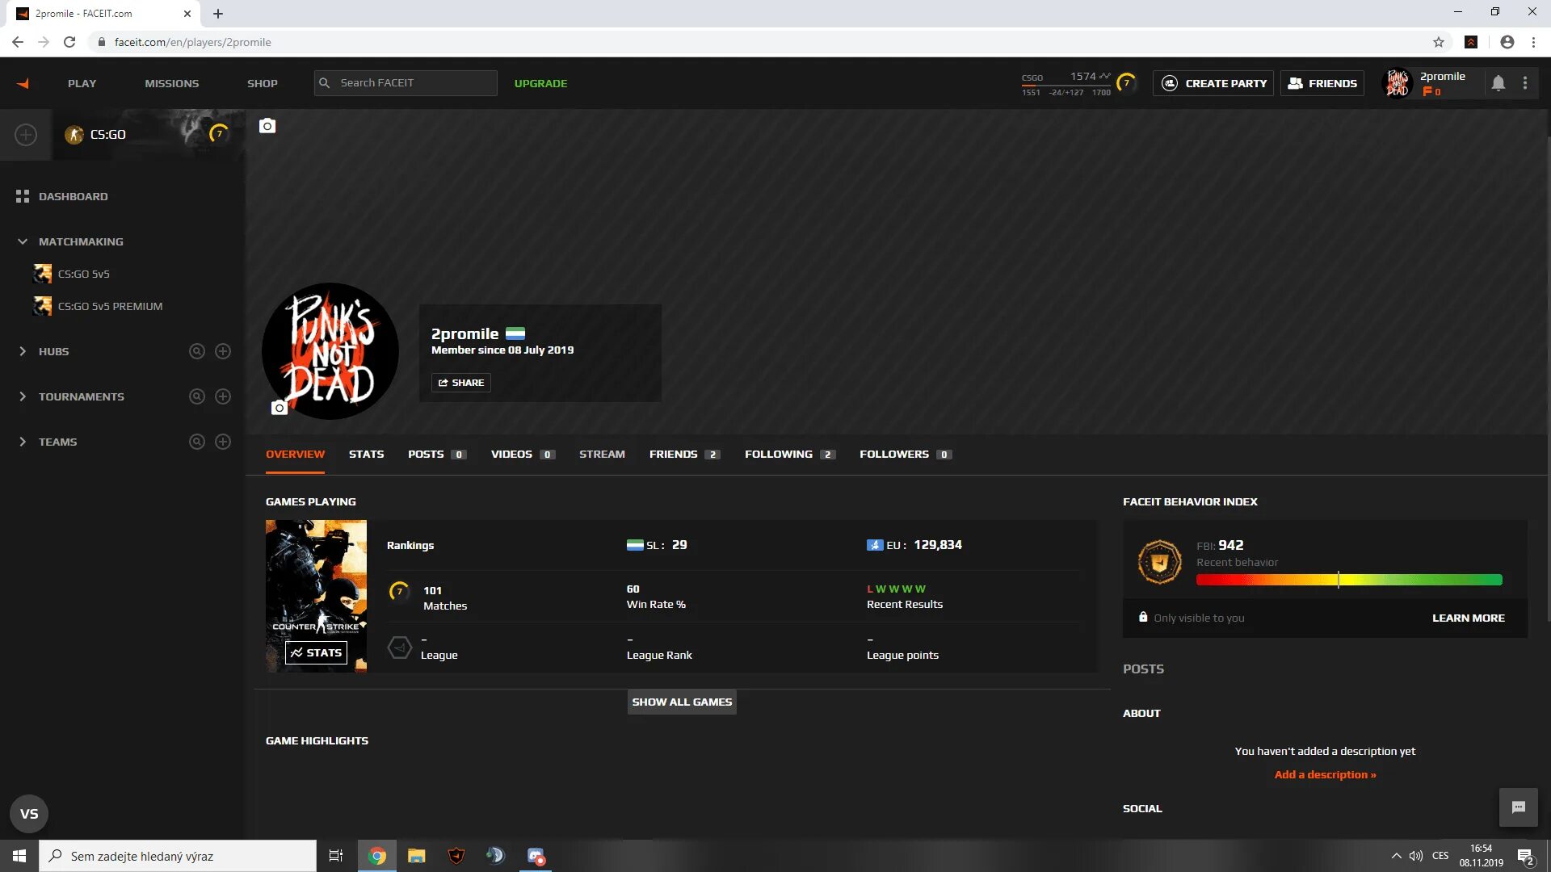Change avatar via camera icon on profile picture
The image size is (1551, 872).
pos(279,408)
